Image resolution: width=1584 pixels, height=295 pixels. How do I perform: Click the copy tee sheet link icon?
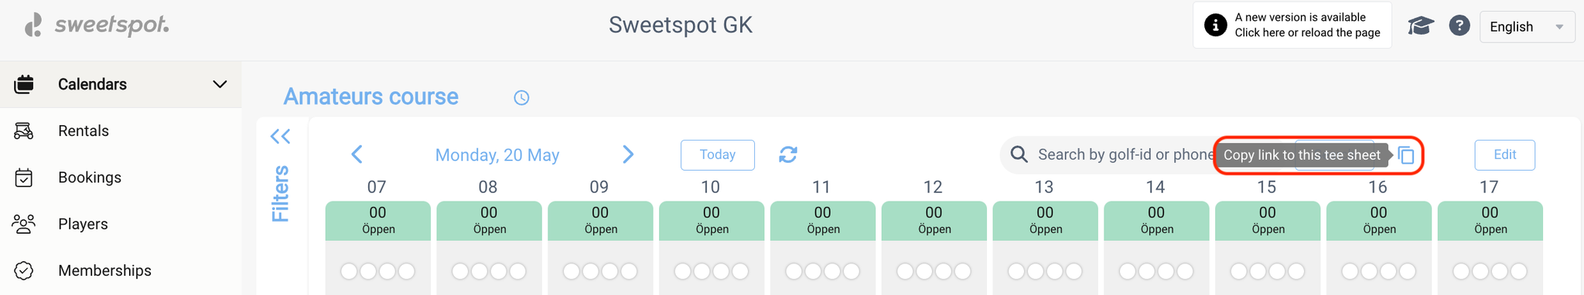(x=1406, y=155)
